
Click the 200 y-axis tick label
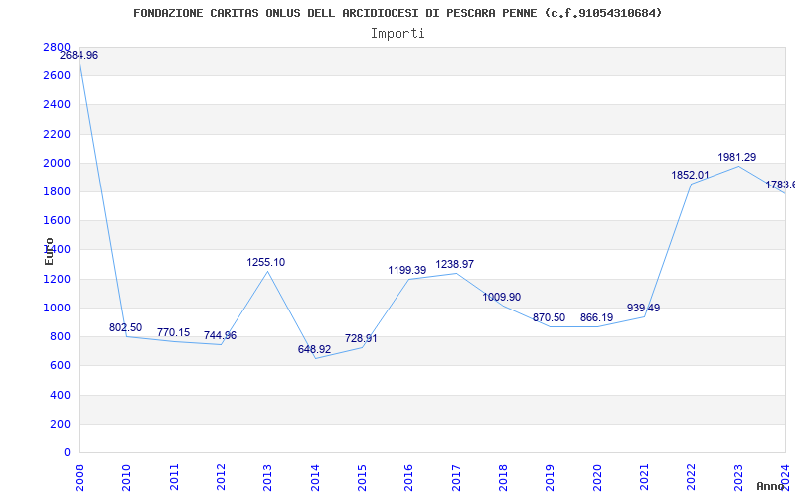[61, 424]
